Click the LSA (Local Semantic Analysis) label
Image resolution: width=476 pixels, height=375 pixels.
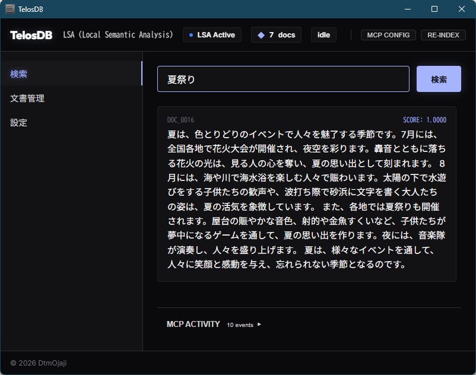tap(118, 35)
